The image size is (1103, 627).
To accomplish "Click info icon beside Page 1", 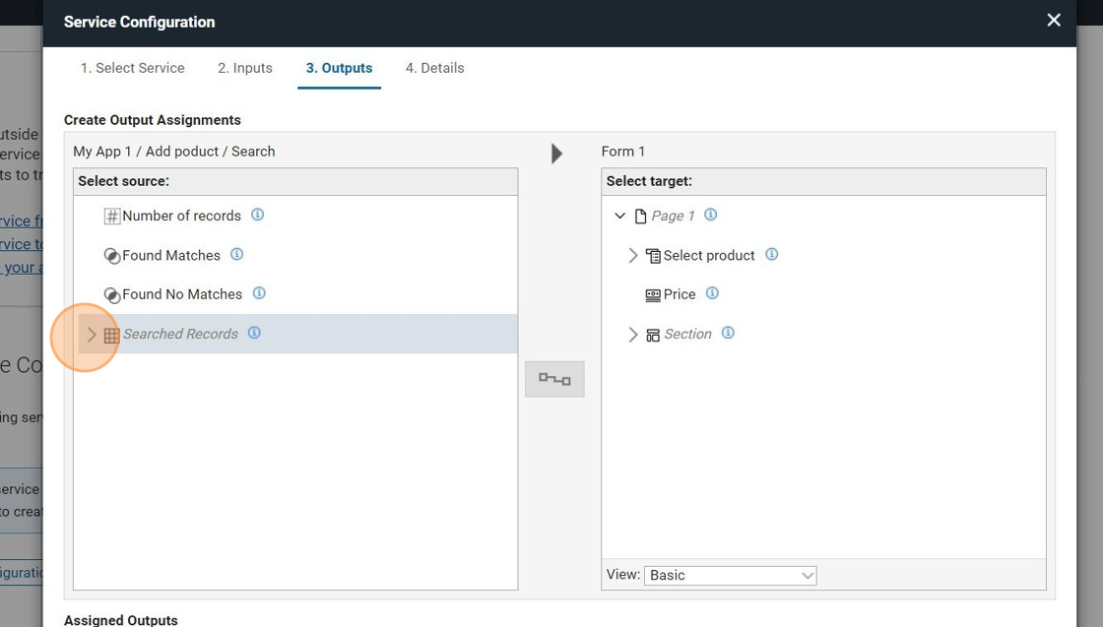I will [711, 215].
